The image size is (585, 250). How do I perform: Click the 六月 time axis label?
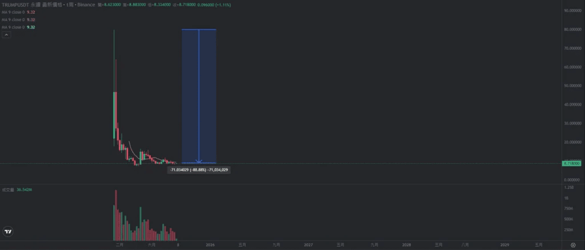click(151, 245)
